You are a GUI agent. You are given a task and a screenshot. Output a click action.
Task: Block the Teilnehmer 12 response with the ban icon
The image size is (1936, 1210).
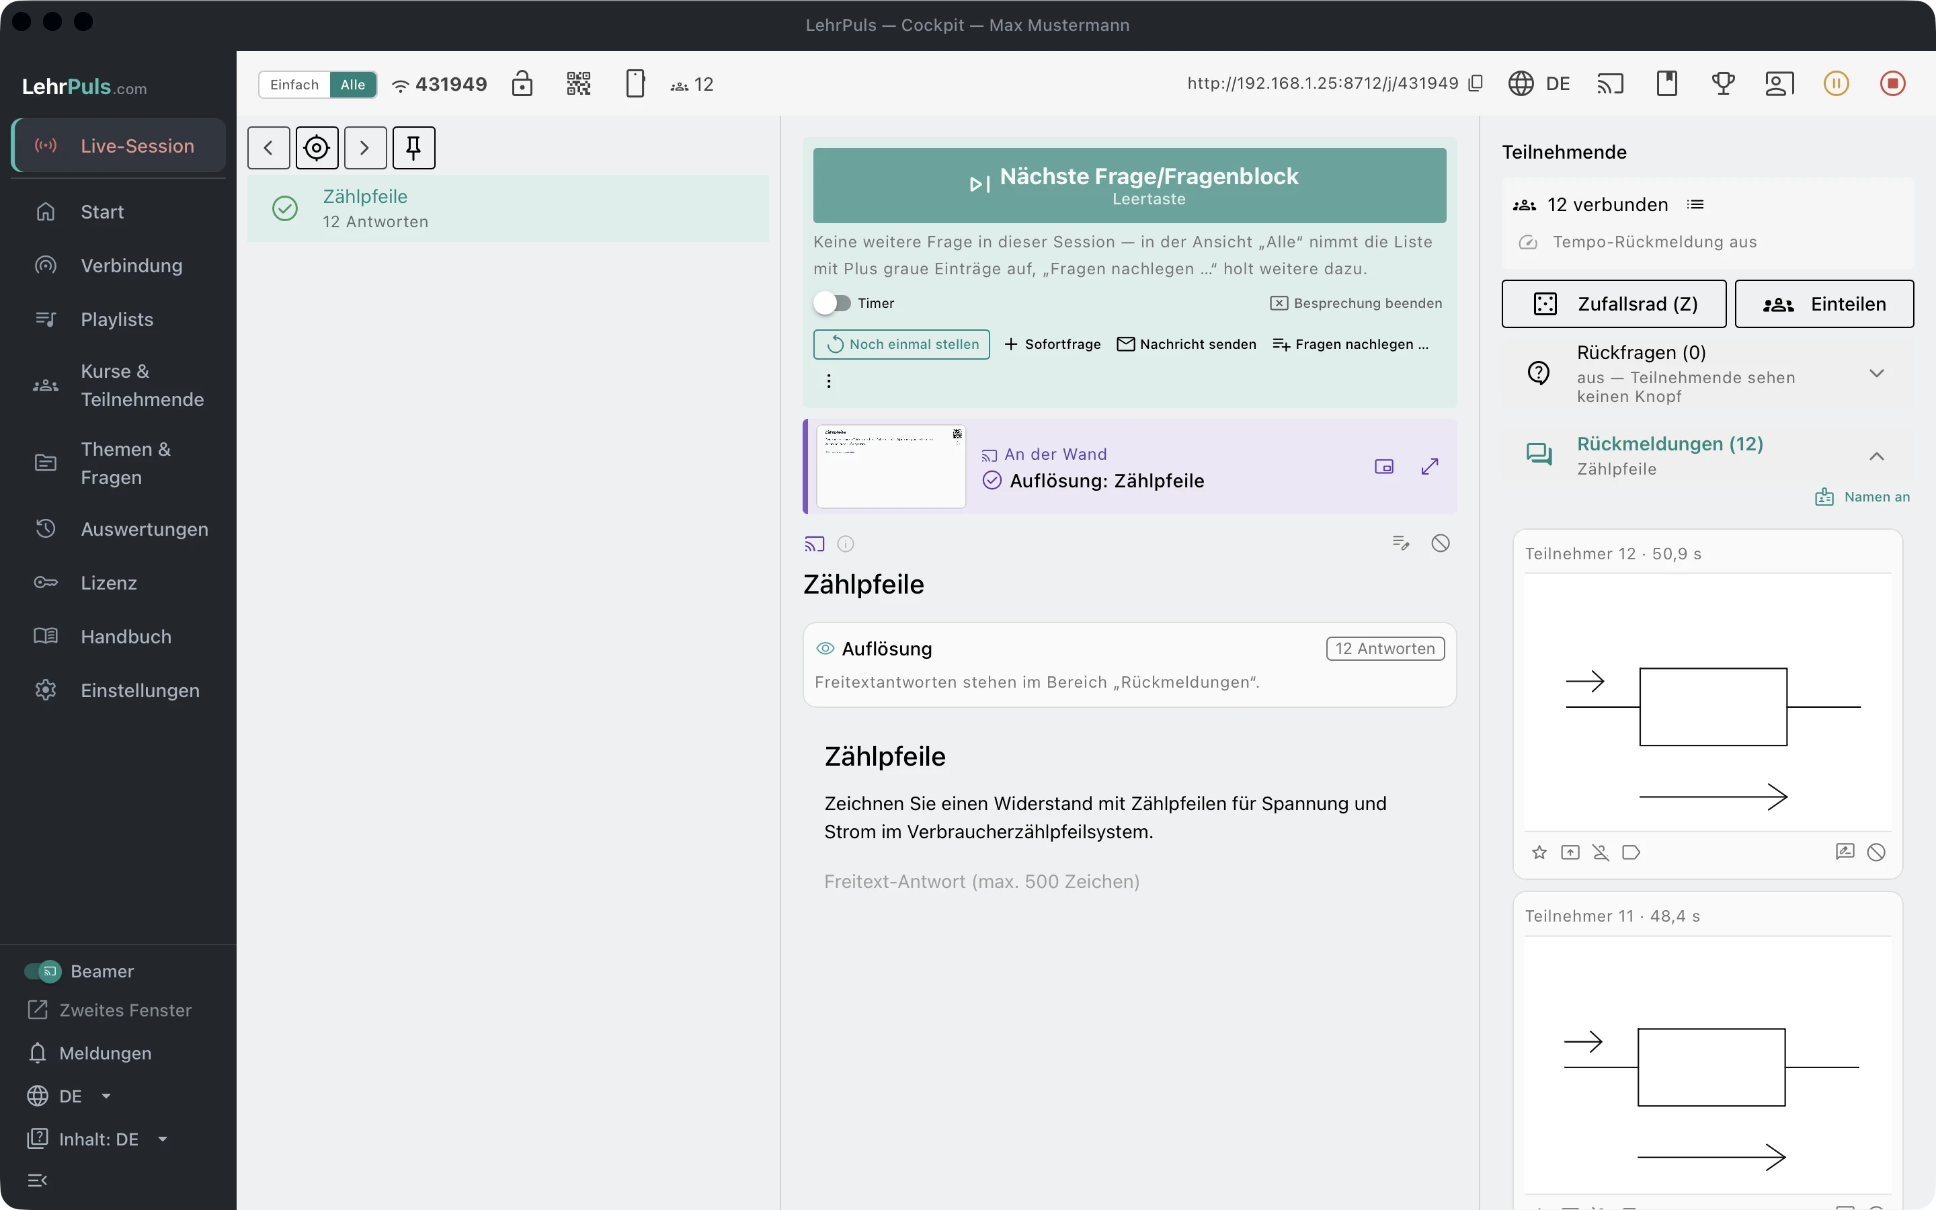[x=1876, y=852]
